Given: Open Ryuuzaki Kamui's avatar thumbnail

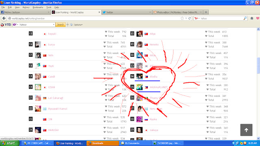Looking at the screenshot, I should [x=38, y=109].
